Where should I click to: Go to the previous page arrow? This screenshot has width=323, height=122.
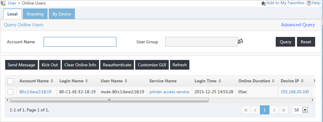tap(255, 110)
